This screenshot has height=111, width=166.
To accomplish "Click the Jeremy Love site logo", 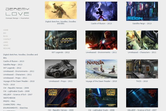I will pyautogui.click(x=17, y=13).
